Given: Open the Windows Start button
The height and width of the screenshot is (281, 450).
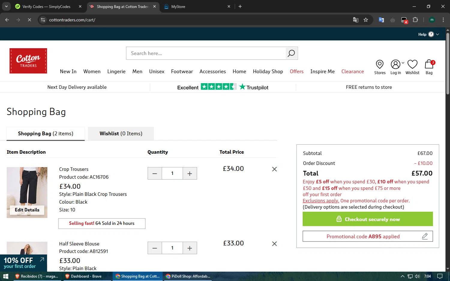Looking at the screenshot, I should click(x=6, y=276).
